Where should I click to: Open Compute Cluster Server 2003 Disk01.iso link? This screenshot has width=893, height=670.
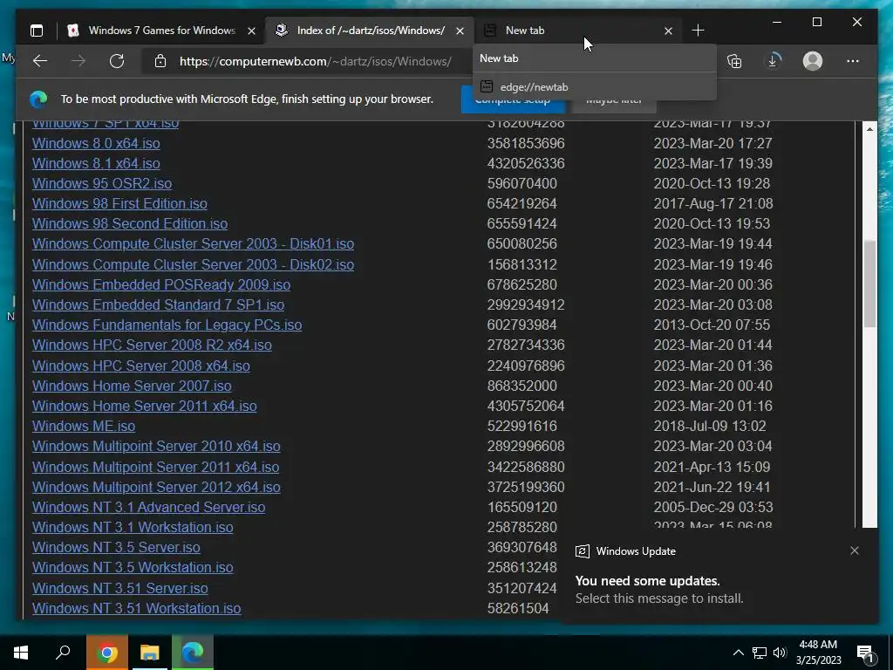click(193, 244)
